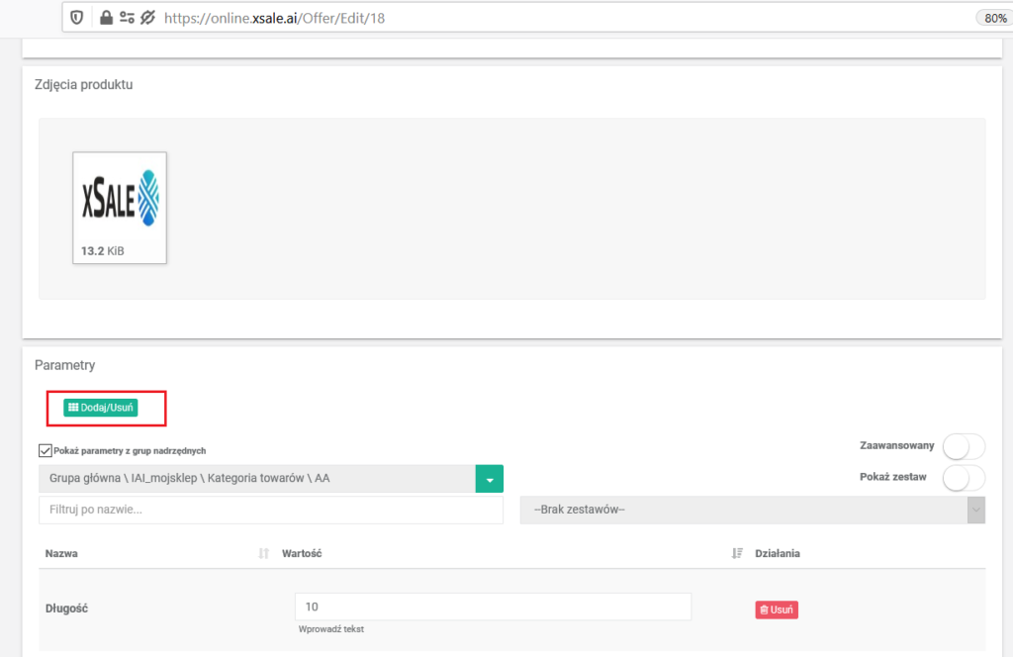Click the Wartość column sort icon
Viewport: 1013px width, 657px height.
pos(736,554)
